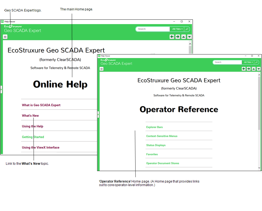Open the Favorites link
Screen dimensions: 262x211
point(152,154)
